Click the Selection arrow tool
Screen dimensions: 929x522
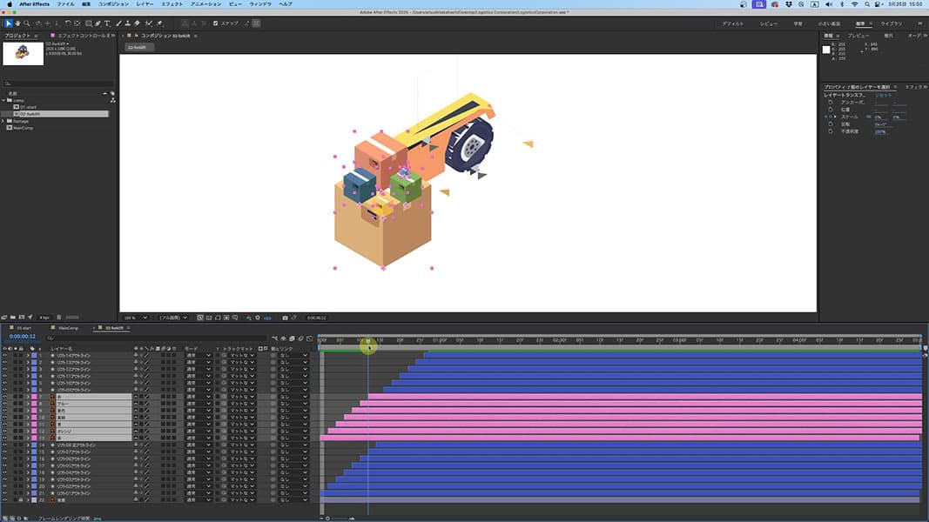[x=8, y=23]
